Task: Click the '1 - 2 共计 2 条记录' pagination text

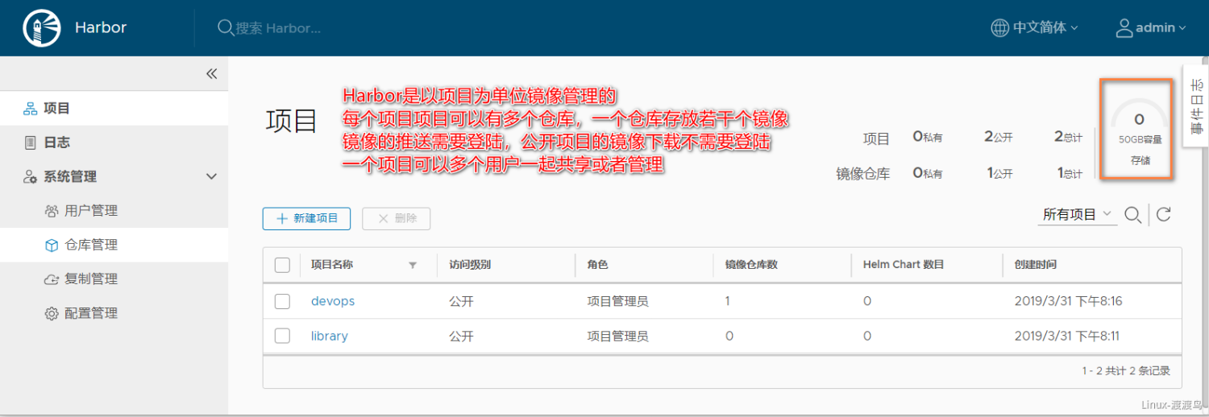Action: point(1126,371)
